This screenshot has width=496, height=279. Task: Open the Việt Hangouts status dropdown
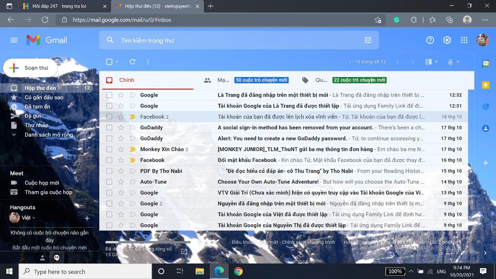34,218
